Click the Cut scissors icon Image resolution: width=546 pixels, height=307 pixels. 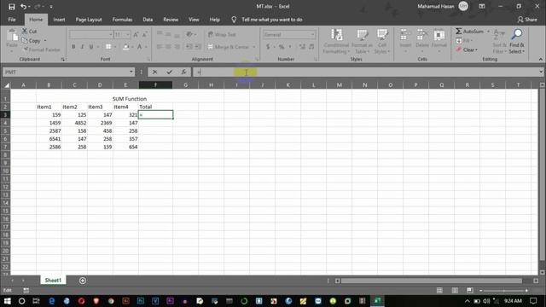click(x=25, y=31)
